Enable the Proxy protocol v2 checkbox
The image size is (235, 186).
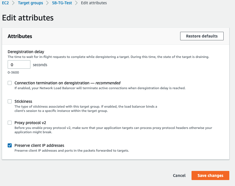click(x=10, y=123)
